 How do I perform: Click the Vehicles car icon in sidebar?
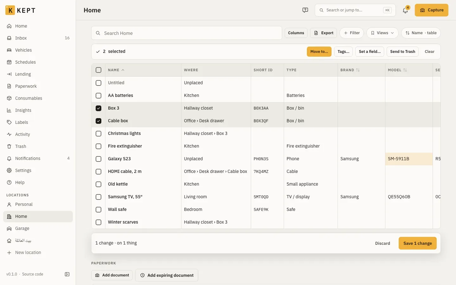9,50
